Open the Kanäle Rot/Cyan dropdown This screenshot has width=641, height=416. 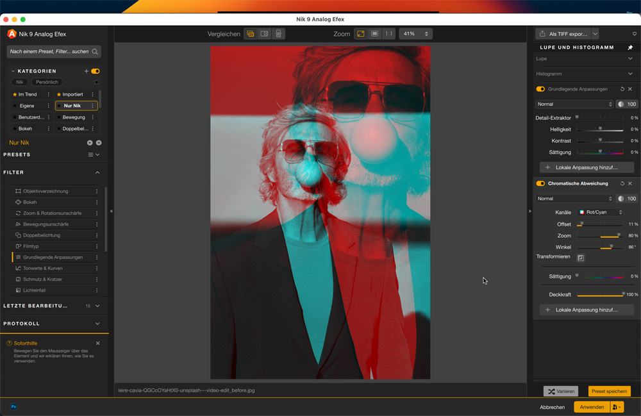601,212
